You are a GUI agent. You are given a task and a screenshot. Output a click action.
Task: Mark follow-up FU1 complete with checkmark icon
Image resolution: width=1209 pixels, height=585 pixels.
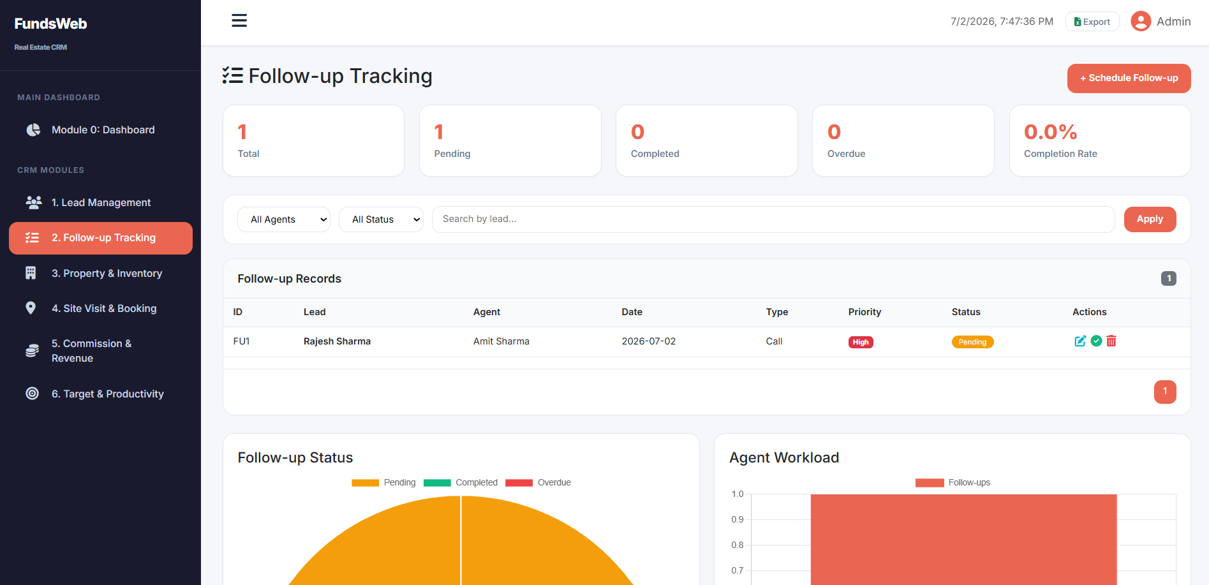pyautogui.click(x=1096, y=341)
